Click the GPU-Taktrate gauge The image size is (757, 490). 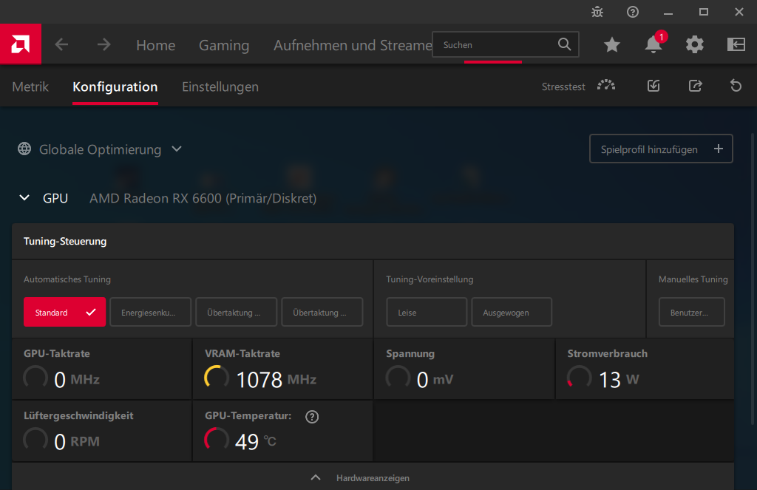[35, 378]
